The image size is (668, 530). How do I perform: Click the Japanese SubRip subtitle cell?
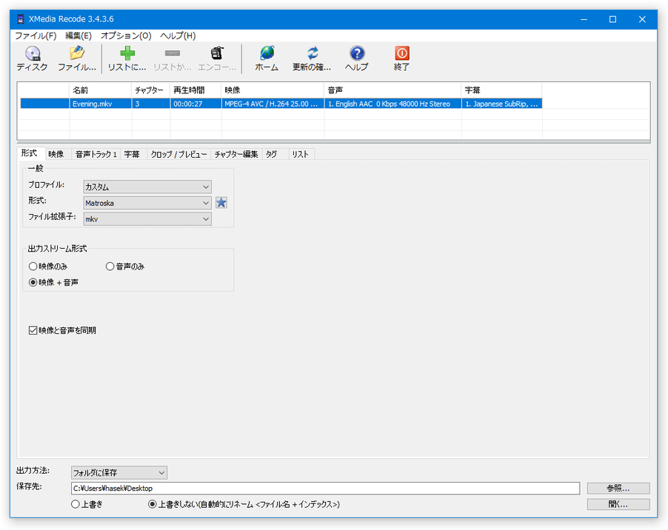click(502, 104)
